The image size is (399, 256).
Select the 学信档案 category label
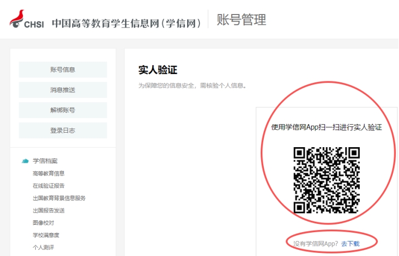click(45, 161)
